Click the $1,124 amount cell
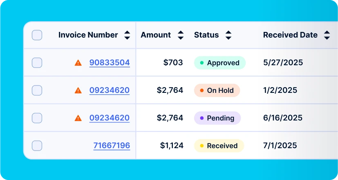This screenshot has height=180, width=338. (x=172, y=146)
